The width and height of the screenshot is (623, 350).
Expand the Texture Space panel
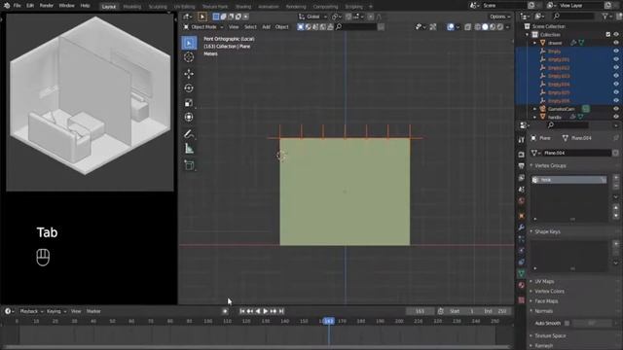(550, 335)
